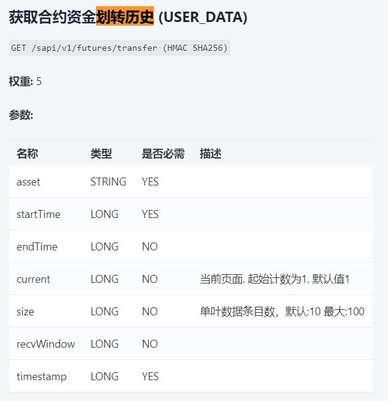Image resolution: width=388 pixels, height=401 pixels.
Task: Click the 描述 column header
Action: [x=210, y=154]
